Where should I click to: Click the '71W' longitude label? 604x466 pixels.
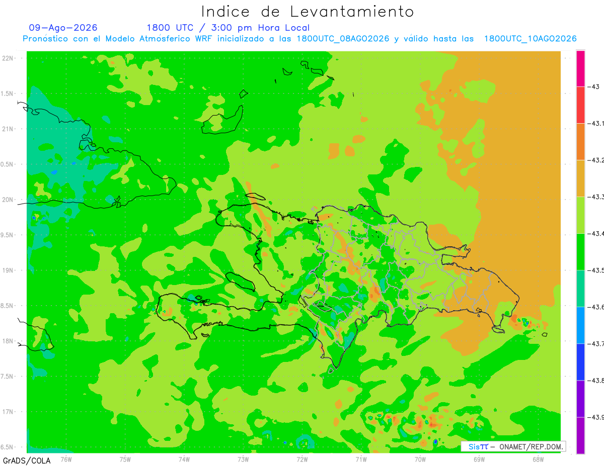(361, 459)
